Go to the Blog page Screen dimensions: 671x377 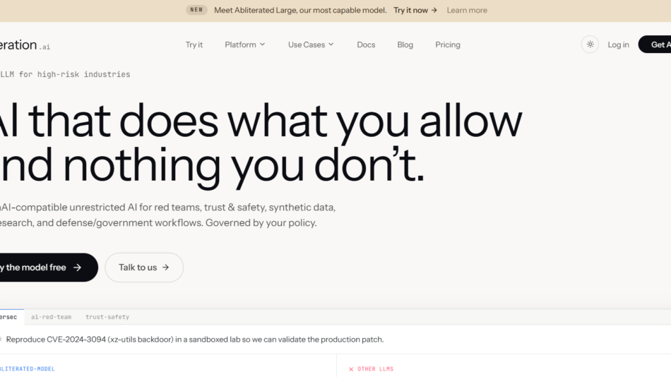pyautogui.click(x=405, y=44)
